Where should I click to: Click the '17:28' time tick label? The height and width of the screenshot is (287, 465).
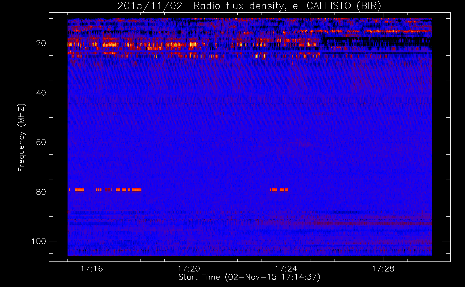(383, 269)
